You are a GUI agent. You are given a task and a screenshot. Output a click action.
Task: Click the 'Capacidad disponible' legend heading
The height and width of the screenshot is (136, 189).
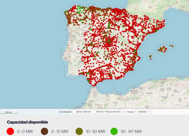pos(27,122)
